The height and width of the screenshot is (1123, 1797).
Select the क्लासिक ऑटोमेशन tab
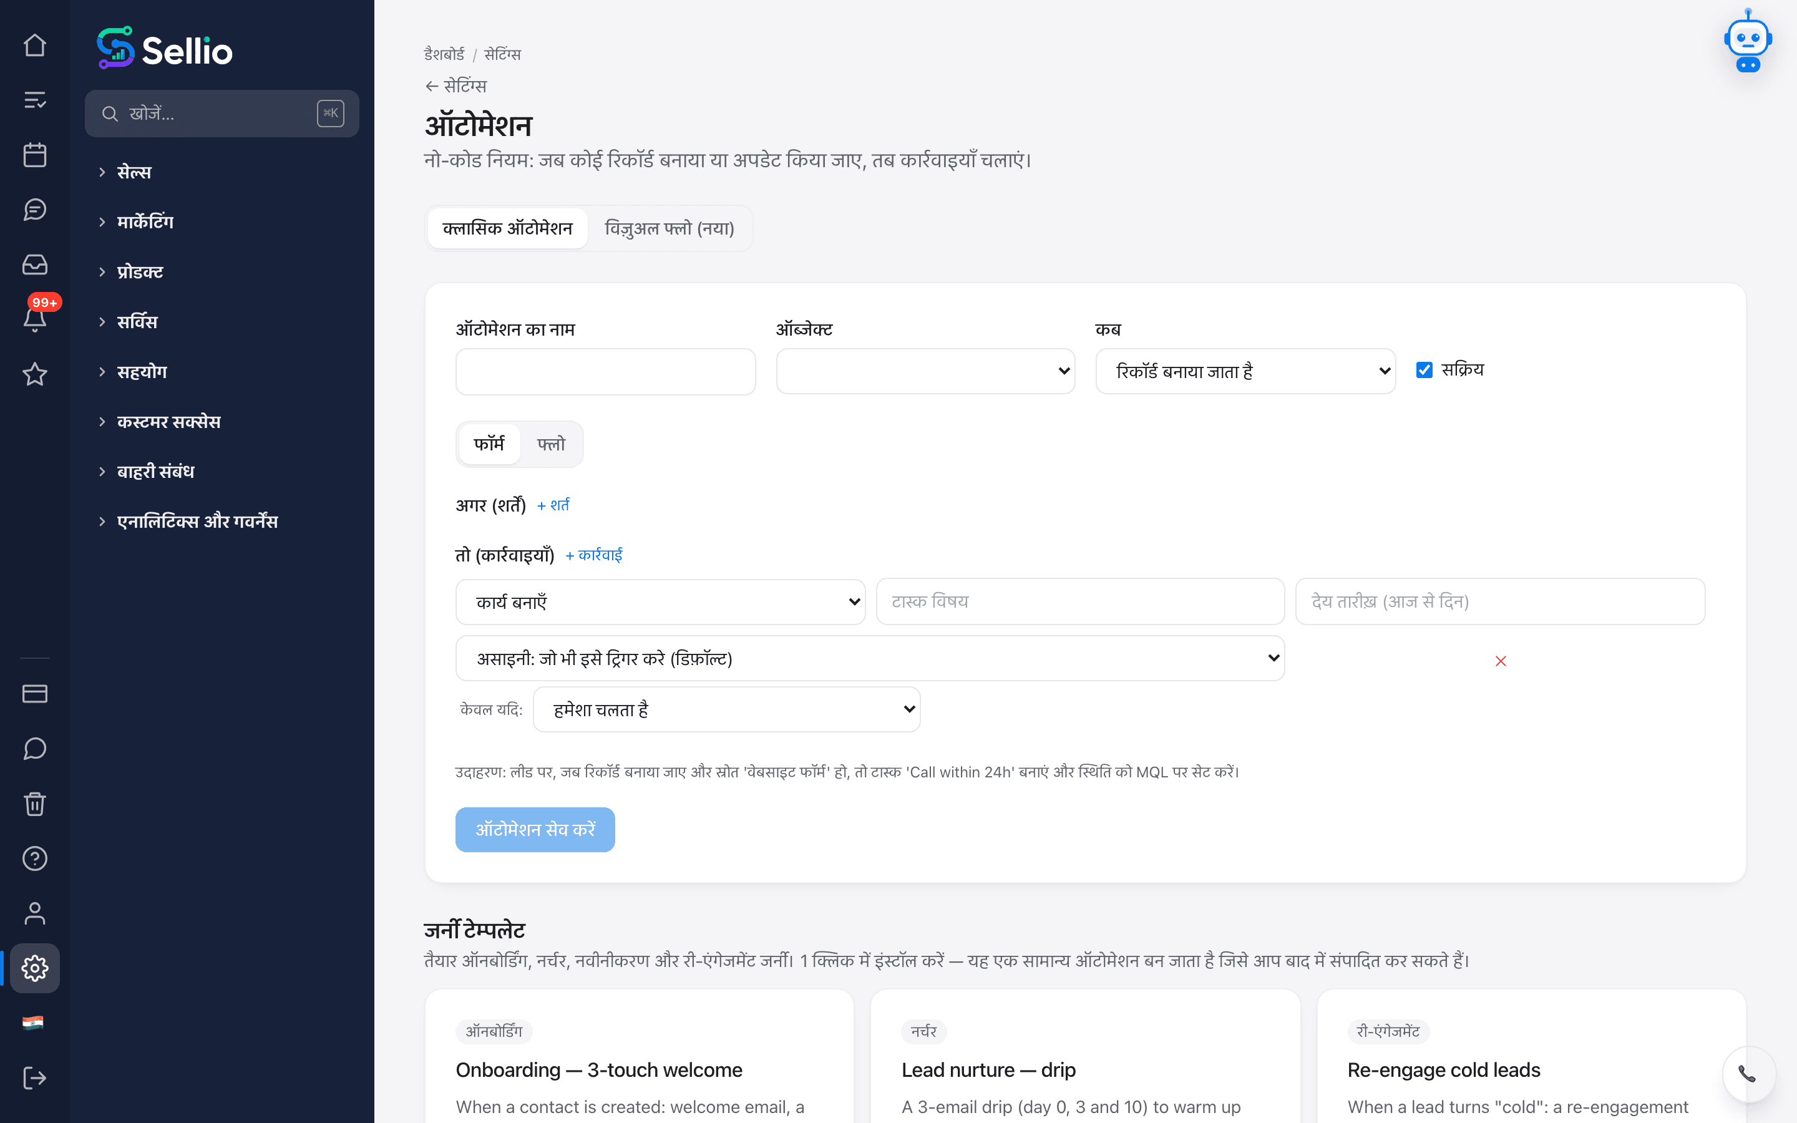pyautogui.click(x=508, y=228)
